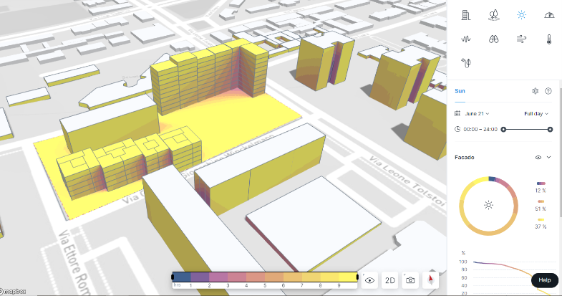
Task: Click the compass north arrow button
Action: (431, 280)
